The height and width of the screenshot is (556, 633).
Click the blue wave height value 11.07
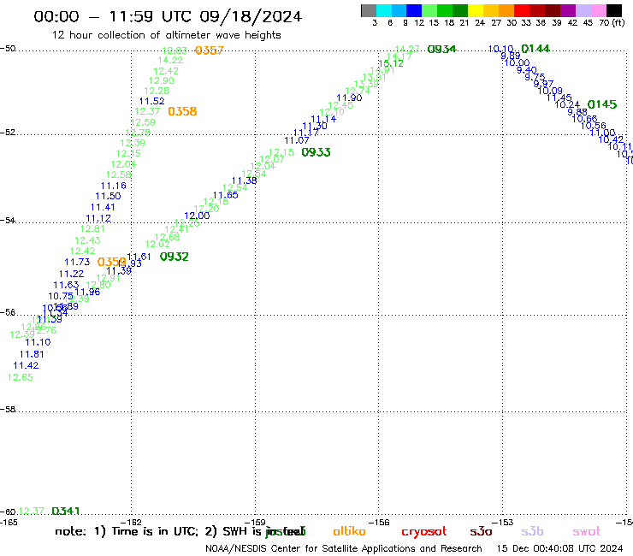click(x=297, y=140)
